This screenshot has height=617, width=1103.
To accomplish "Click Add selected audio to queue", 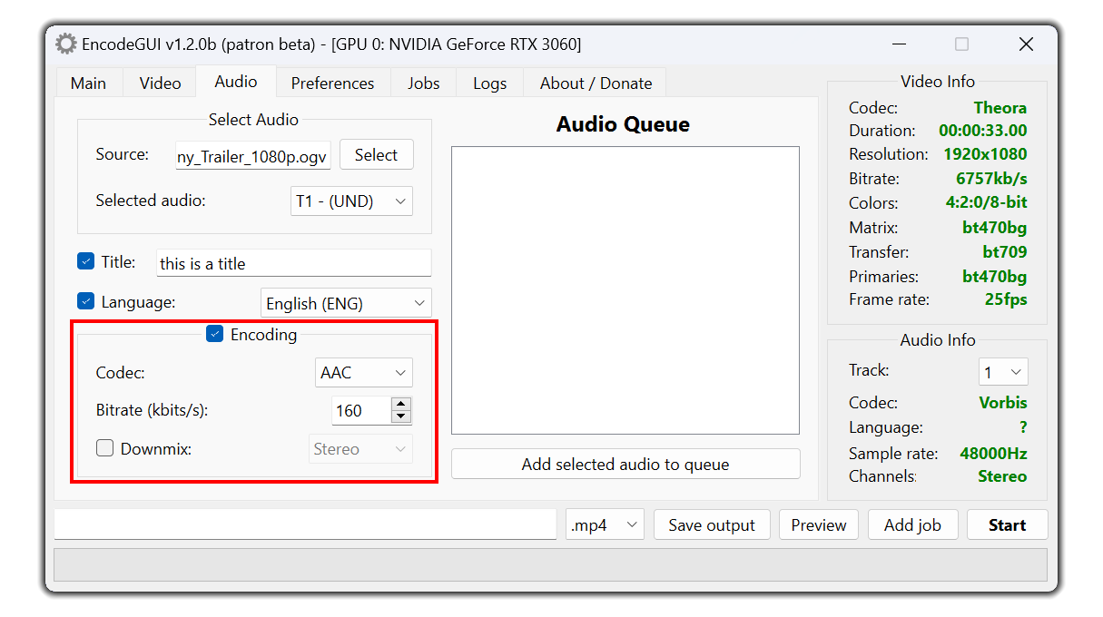I will 625,465.
